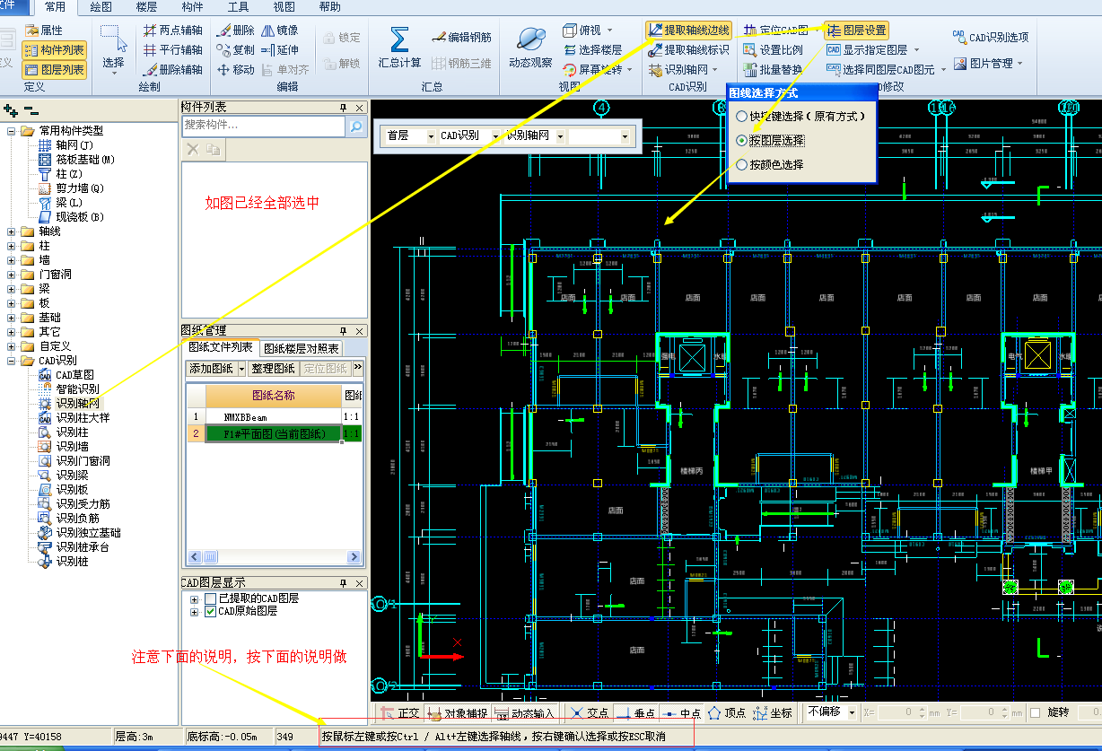The image size is (1102, 751).
Task: Select the 平行辅轴 parallel auxiliary axis tool
Action: click(172, 49)
